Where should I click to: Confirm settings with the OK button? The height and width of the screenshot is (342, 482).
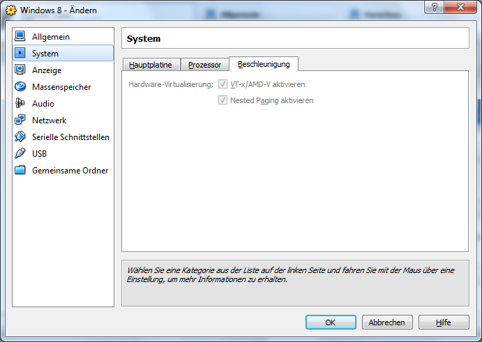coord(331,322)
